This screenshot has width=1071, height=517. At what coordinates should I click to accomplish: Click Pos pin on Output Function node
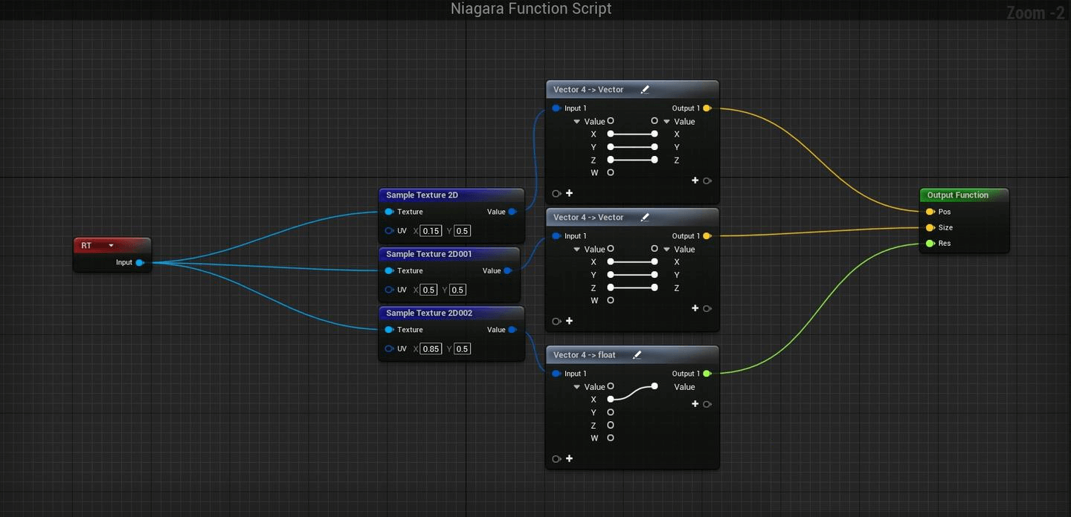coord(930,212)
